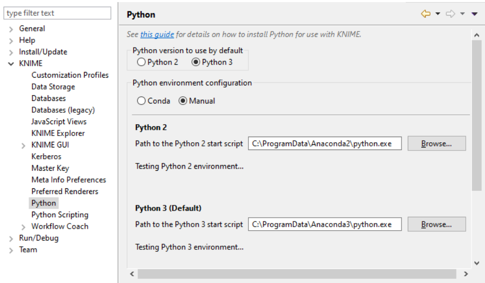Select the Python 2 radio button
The width and height of the screenshot is (485, 283).
coord(141,62)
